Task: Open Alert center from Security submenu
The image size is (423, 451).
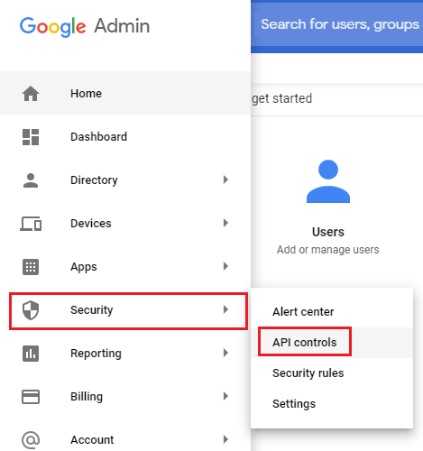Action: [x=332, y=312]
